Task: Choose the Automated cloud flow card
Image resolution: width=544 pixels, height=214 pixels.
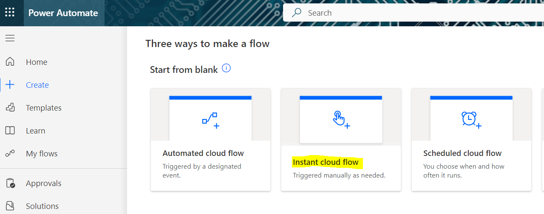Action: (x=210, y=139)
